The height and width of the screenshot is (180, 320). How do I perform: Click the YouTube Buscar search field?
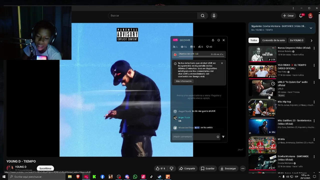152,16
